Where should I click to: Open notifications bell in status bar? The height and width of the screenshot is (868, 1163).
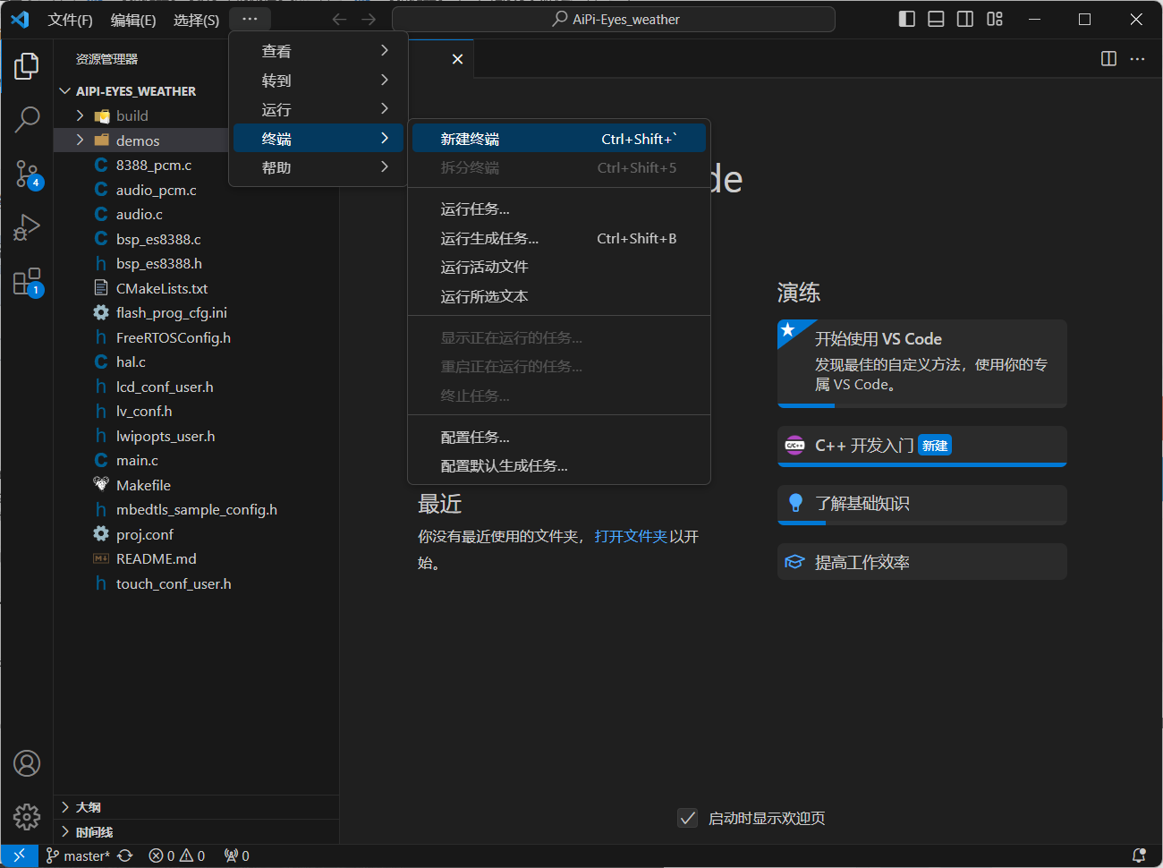point(1139,855)
